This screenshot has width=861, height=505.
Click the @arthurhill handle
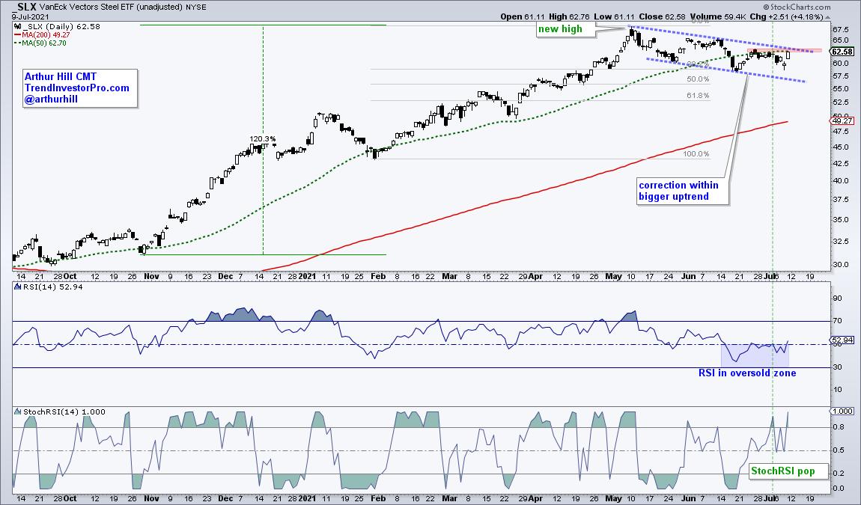[x=51, y=100]
